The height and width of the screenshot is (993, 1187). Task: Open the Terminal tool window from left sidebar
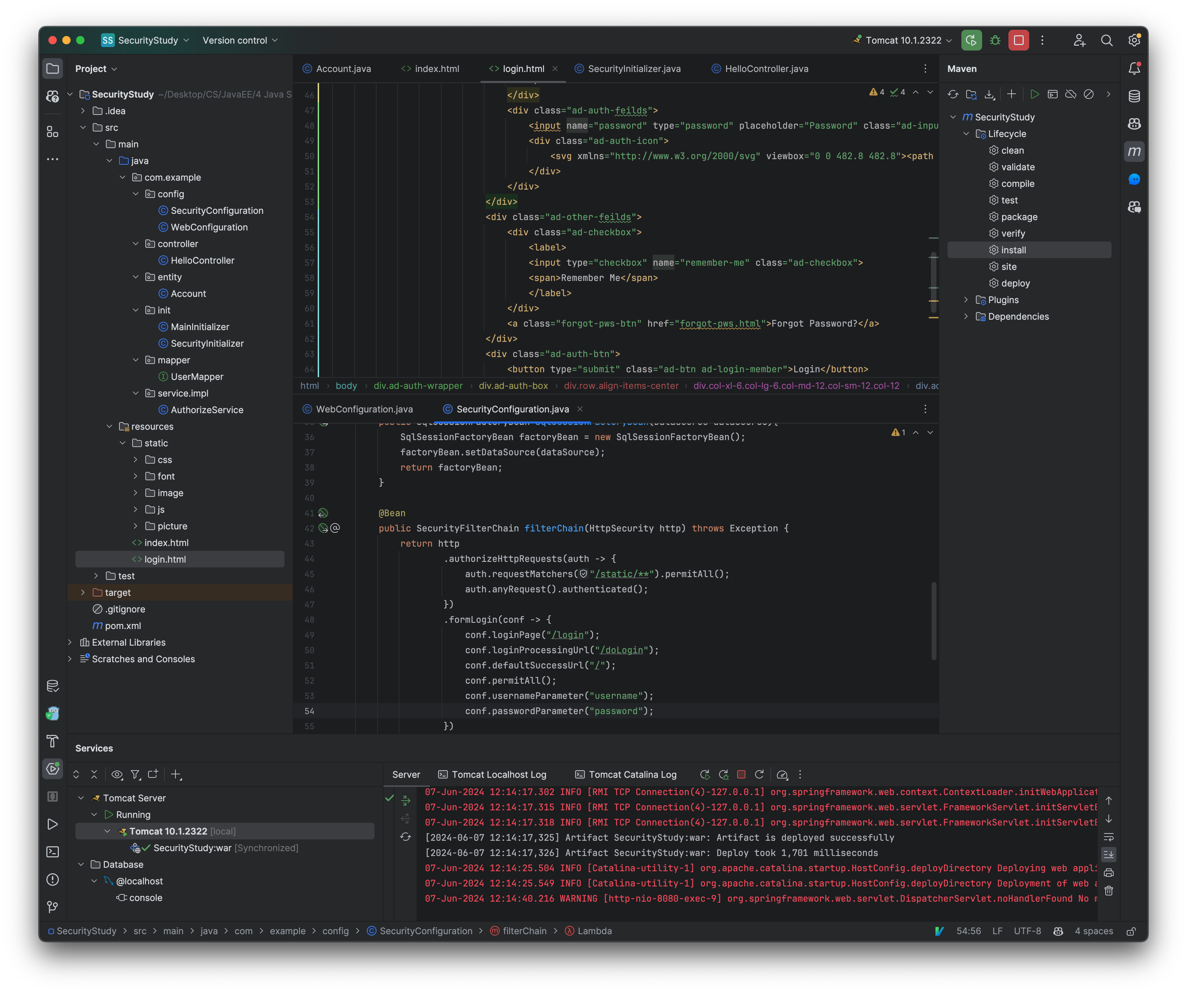53,851
